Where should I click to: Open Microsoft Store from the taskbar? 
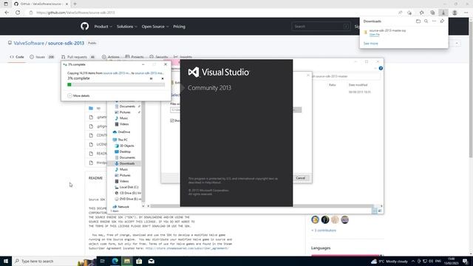point(139,261)
